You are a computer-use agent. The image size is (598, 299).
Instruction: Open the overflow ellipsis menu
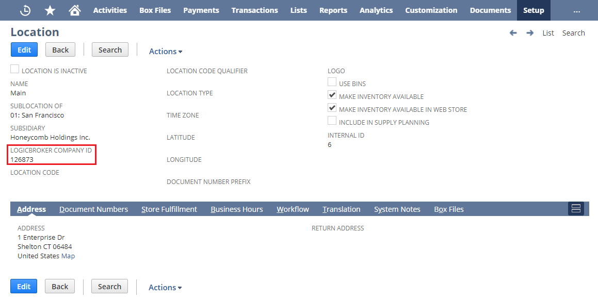pos(576,10)
